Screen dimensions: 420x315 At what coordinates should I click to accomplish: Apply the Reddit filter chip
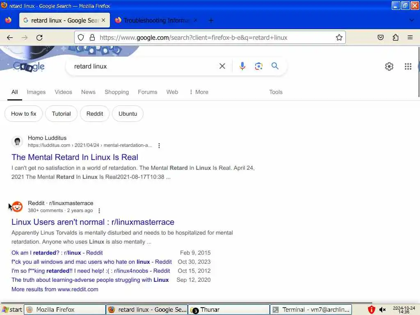pyautogui.click(x=95, y=114)
